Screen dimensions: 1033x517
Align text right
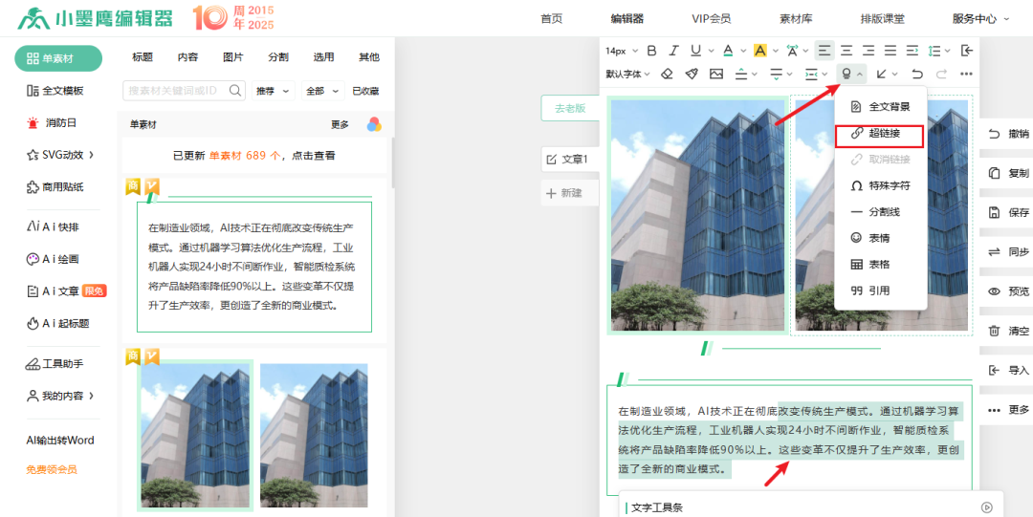point(868,50)
